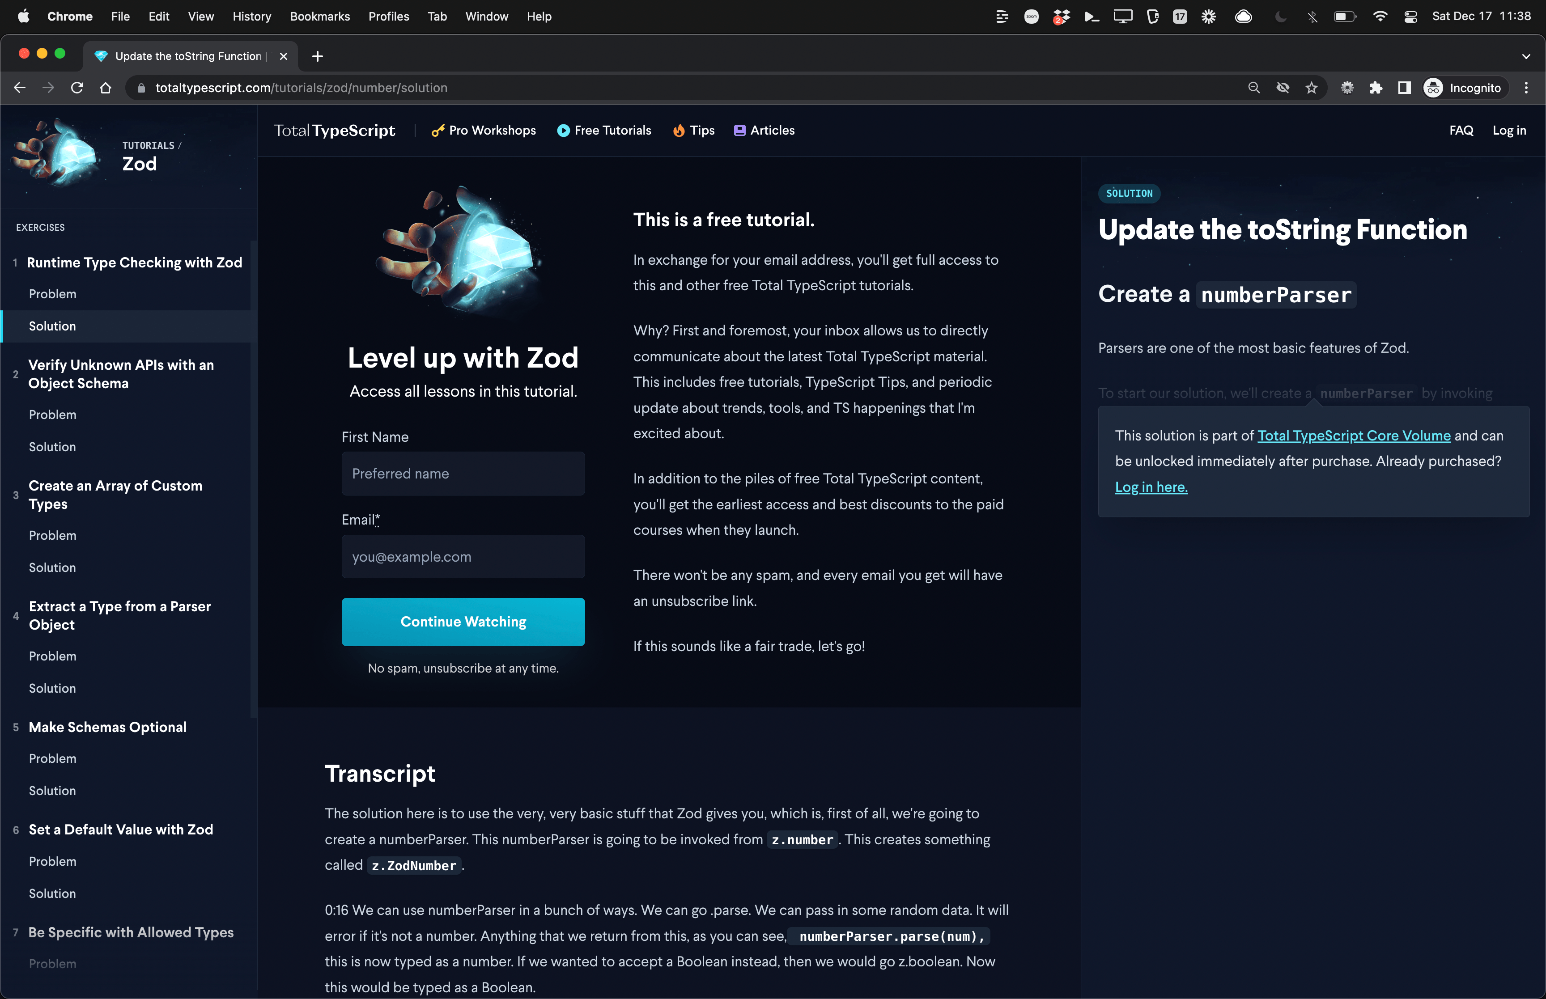Toggle Chrome's side panel icon

pos(1405,88)
